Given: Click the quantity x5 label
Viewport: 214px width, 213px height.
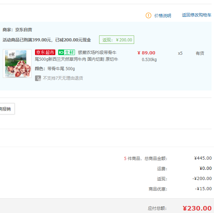Looking at the screenshot, I should pyautogui.click(x=180, y=53).
